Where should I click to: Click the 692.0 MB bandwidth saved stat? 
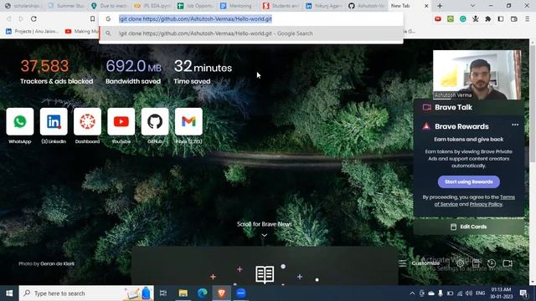tap(133, 72)
